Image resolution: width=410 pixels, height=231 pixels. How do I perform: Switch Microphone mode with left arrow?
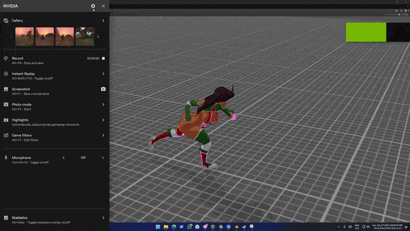pyautogui.click(x=64, y=158)
